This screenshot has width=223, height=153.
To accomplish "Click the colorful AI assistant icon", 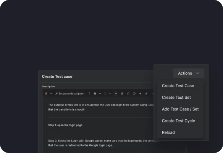I will click(x=46, y=94).
